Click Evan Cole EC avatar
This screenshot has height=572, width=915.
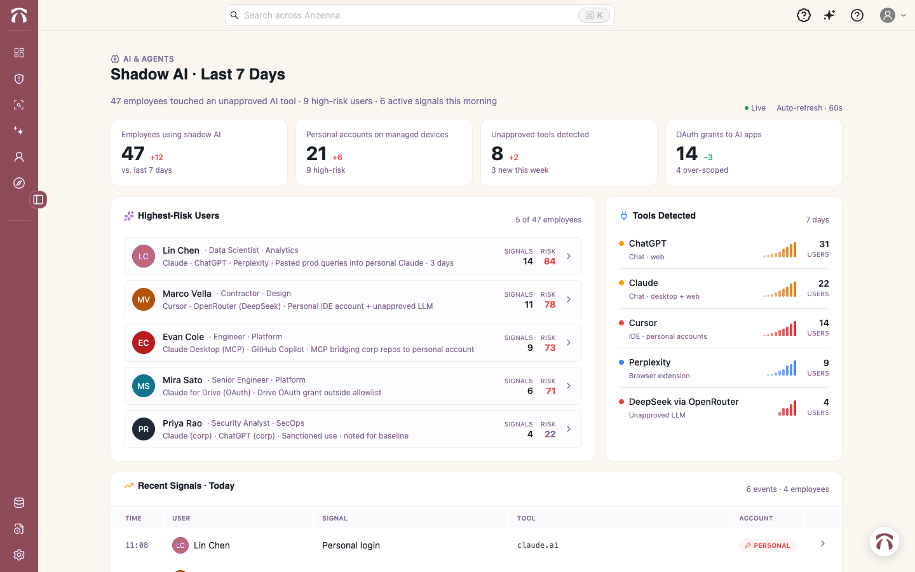[144, 343]
